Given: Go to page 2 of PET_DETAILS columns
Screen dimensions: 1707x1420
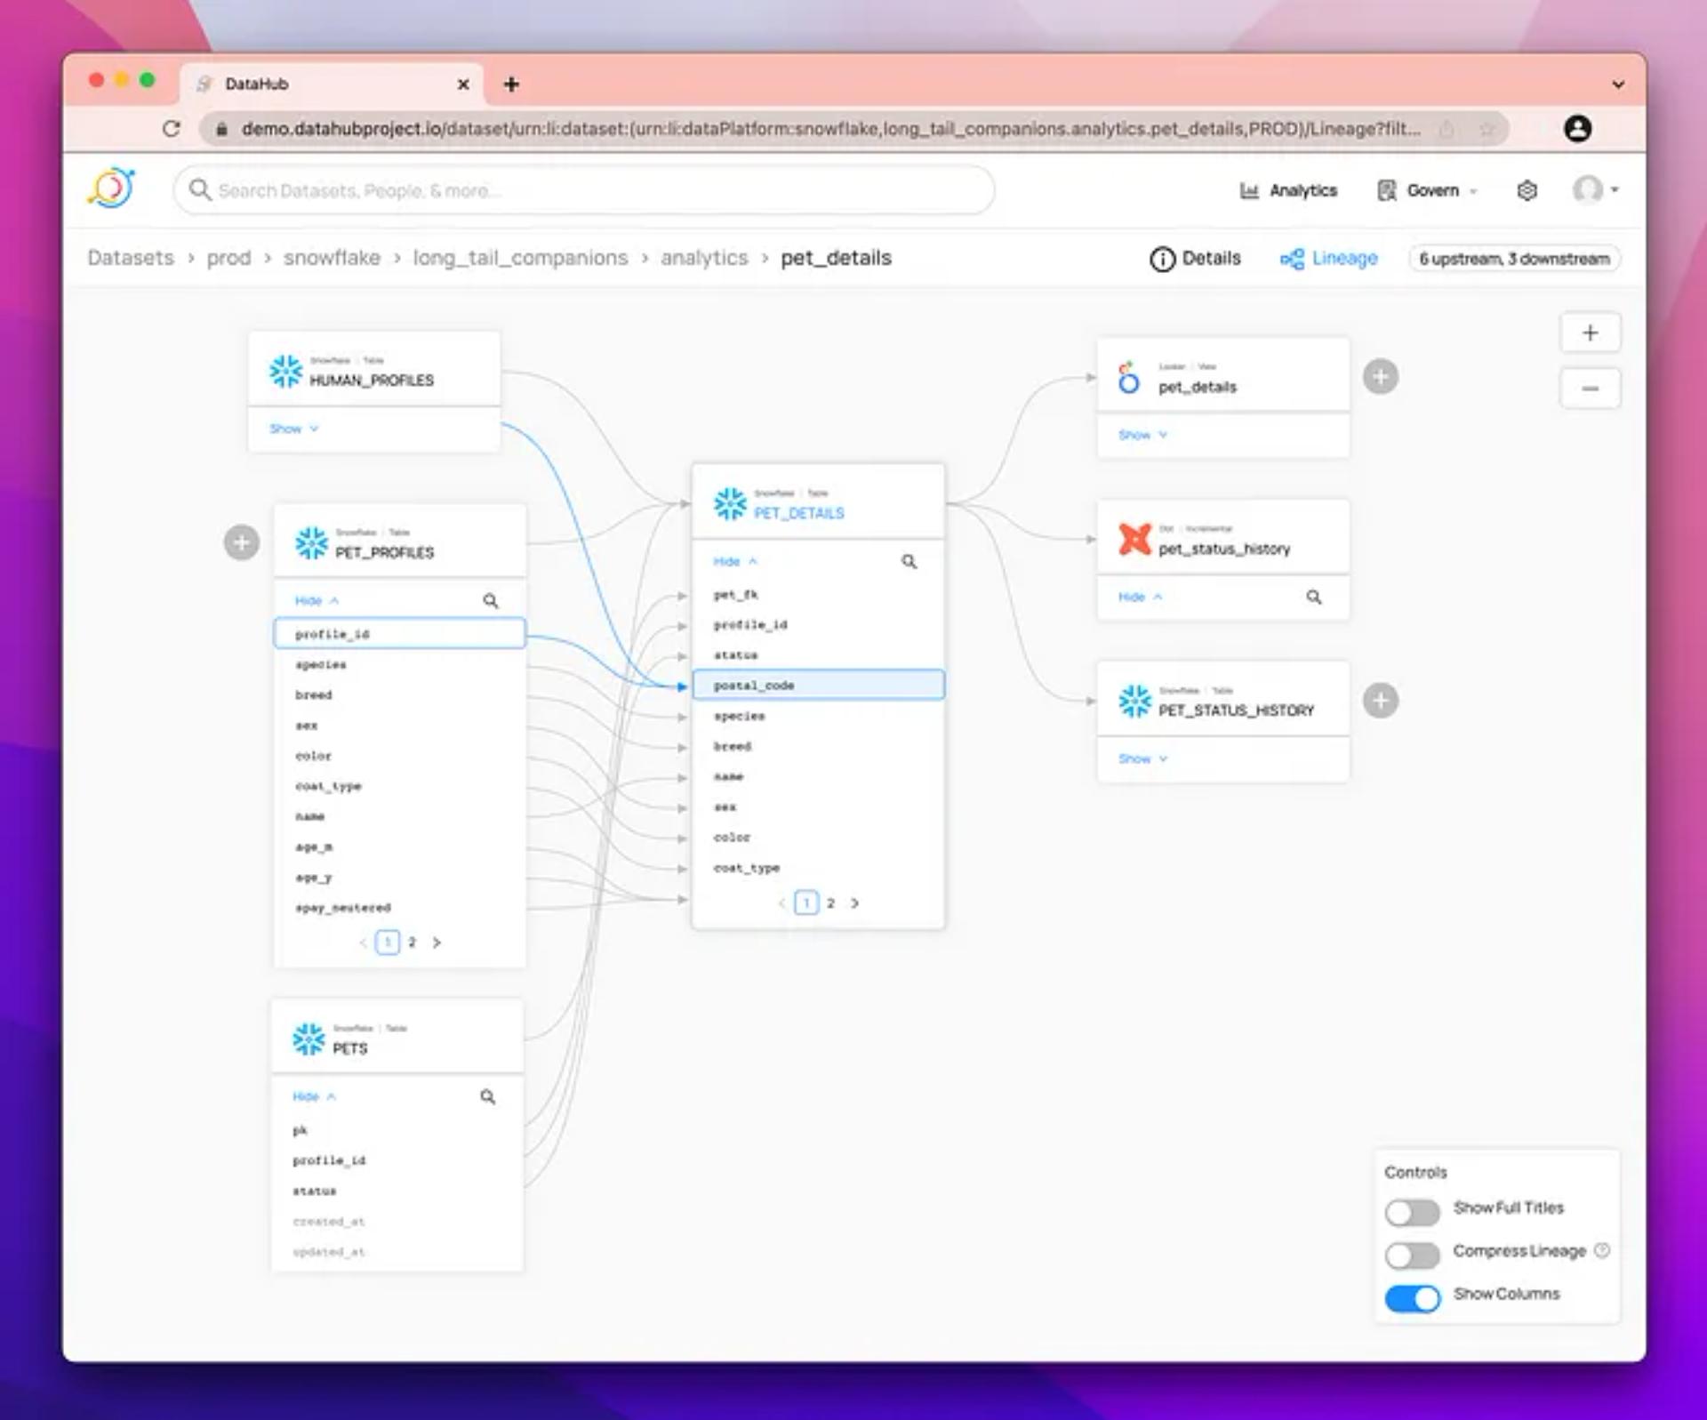Looking at the screenshot, I should [830, 903].
